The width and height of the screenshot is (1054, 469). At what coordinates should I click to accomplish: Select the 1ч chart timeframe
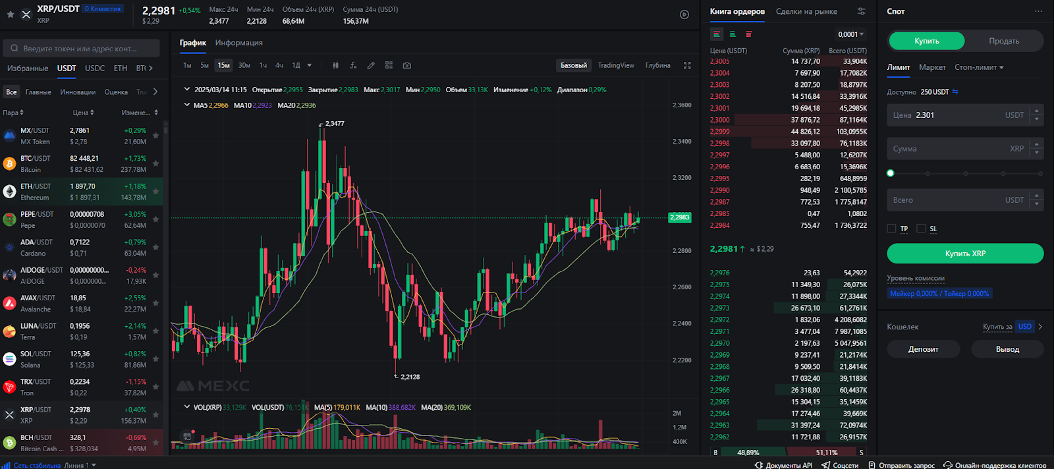(263, 65)
